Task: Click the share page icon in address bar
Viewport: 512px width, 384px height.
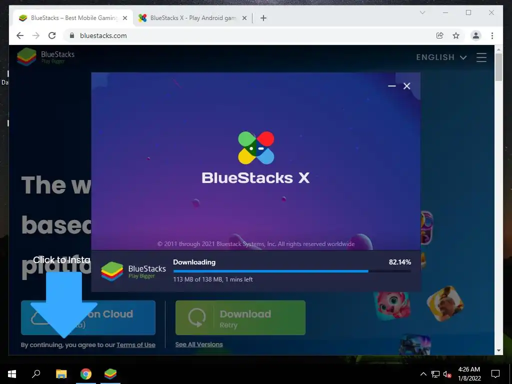Action: tap(440, 35)
